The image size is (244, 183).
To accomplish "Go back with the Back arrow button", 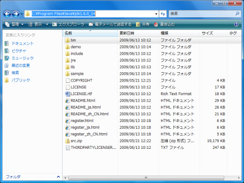I will click(x=7, y=14).
